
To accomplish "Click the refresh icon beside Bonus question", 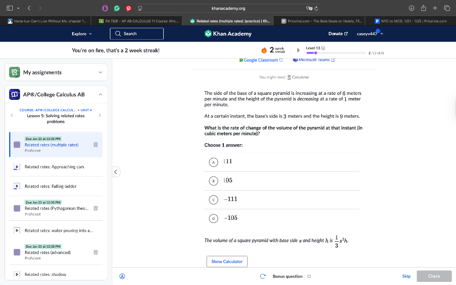I will coord(263,276).
